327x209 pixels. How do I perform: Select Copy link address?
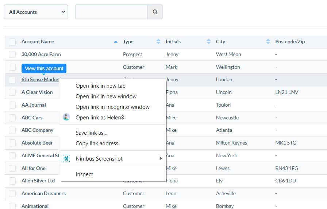click(x=113, y=143)
